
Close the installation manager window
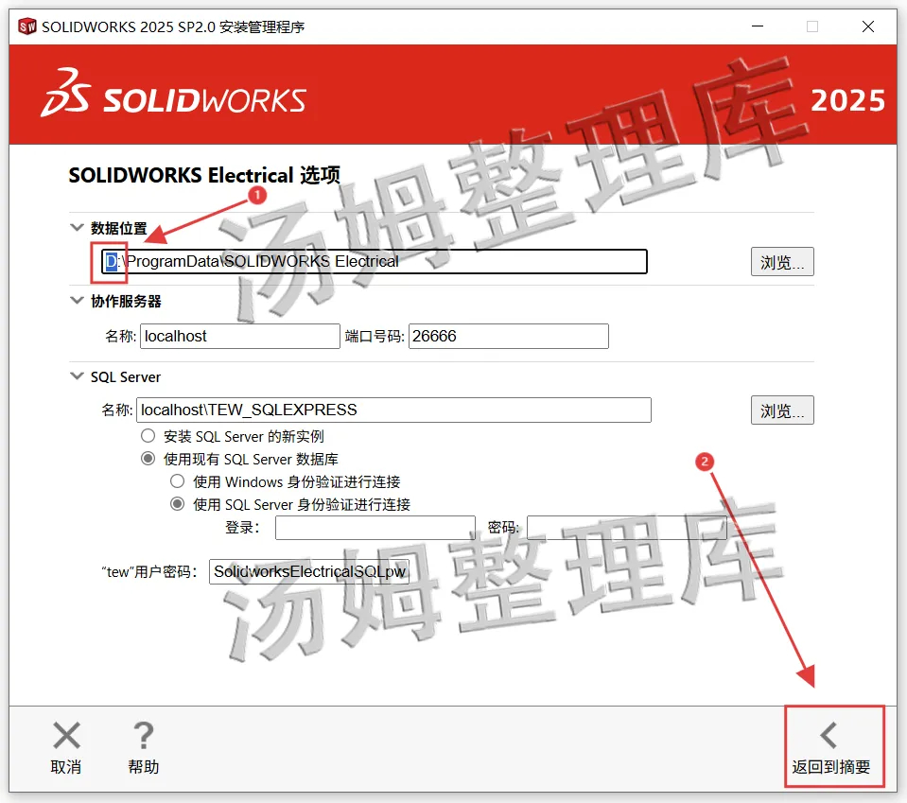pos(867,26)
